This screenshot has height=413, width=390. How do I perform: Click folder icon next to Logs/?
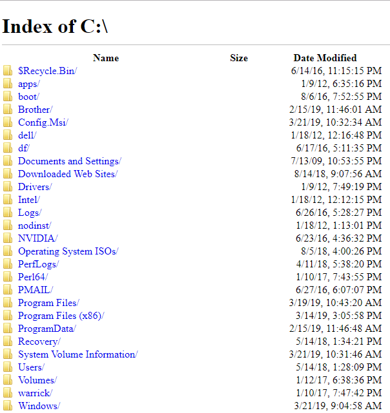[x=8, y=213]
